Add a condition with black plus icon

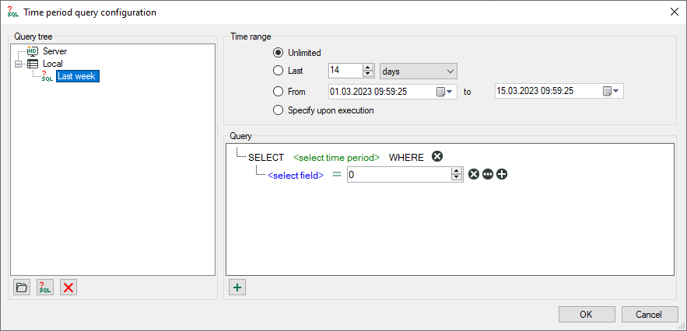502,175
